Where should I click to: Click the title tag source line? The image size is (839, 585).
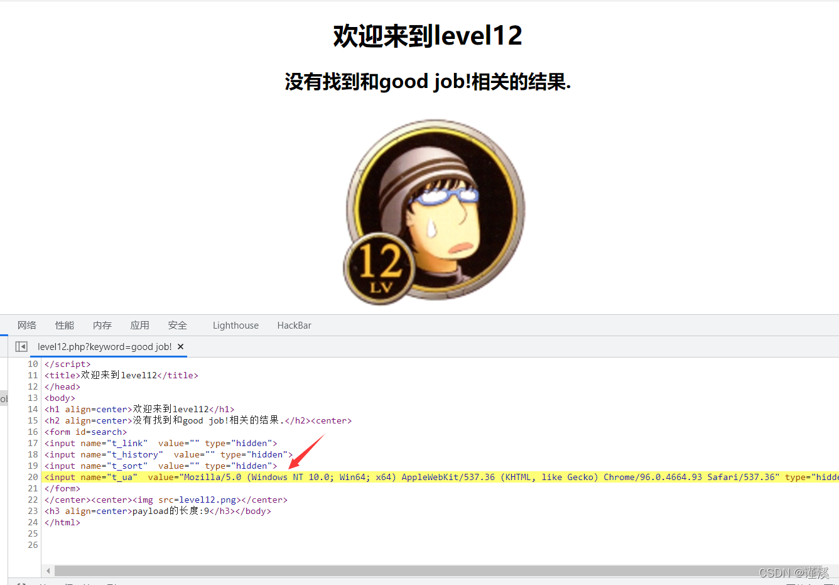(x=121, y=375)
